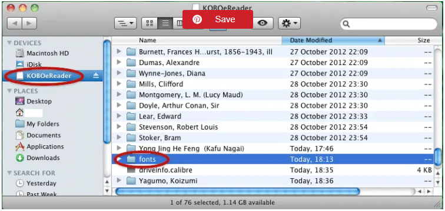Open Documents in the sidebar
The height and width of the screenshot is (211, 445).
coord(44,135)
